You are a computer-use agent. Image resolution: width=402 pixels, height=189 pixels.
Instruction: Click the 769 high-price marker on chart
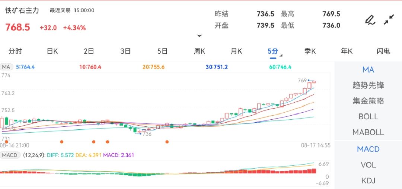[302, 81]
